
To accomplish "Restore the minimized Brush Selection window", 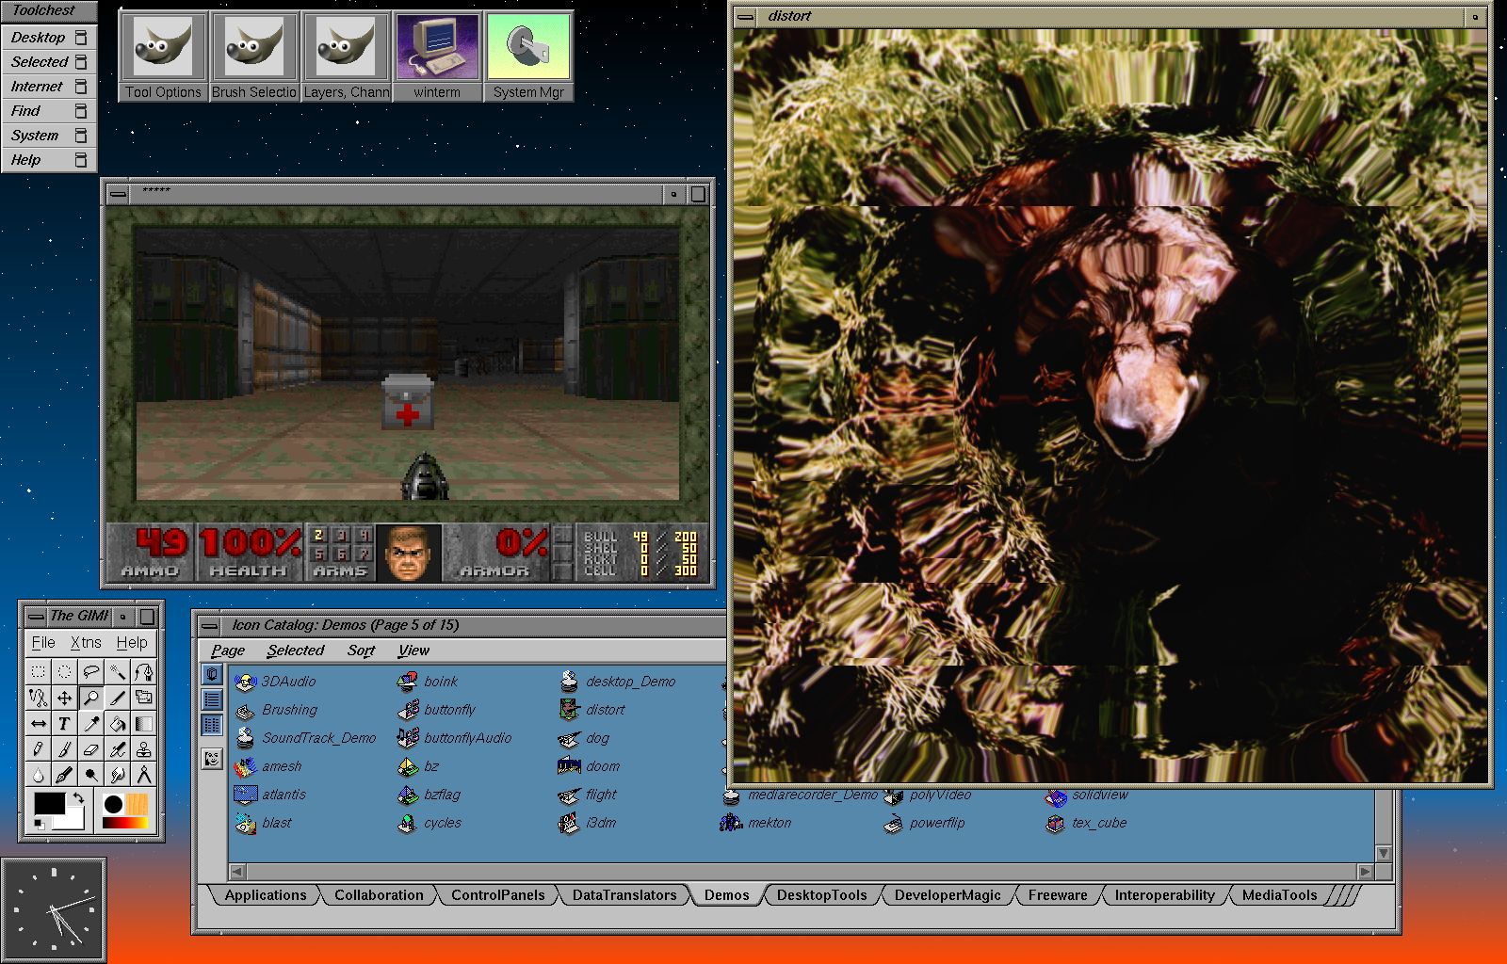I will click(x=254, y=56).
